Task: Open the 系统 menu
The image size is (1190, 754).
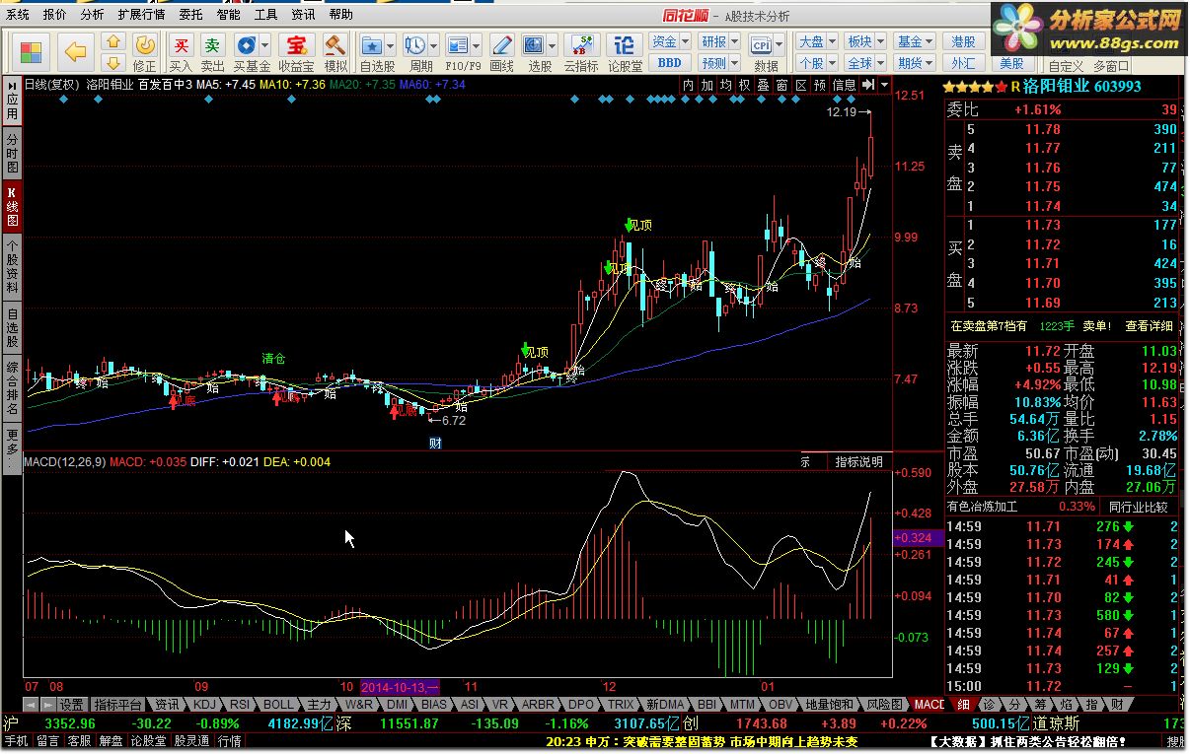Action: 18,15
